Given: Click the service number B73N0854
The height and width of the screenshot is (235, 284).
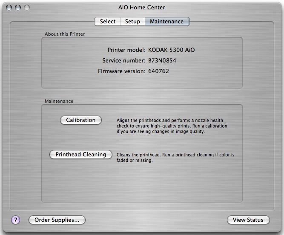Looking at the screenshot, I should pos(162,60).
